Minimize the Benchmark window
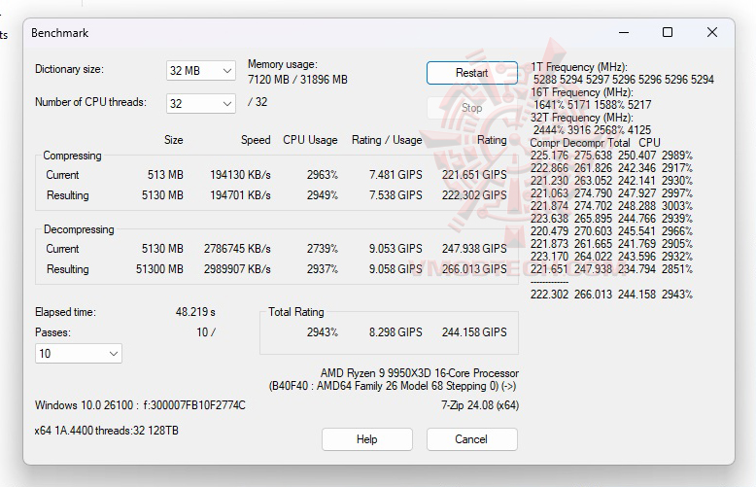This screenshot has height=487, width=756. pyautogui.click(x=624, y=33)
